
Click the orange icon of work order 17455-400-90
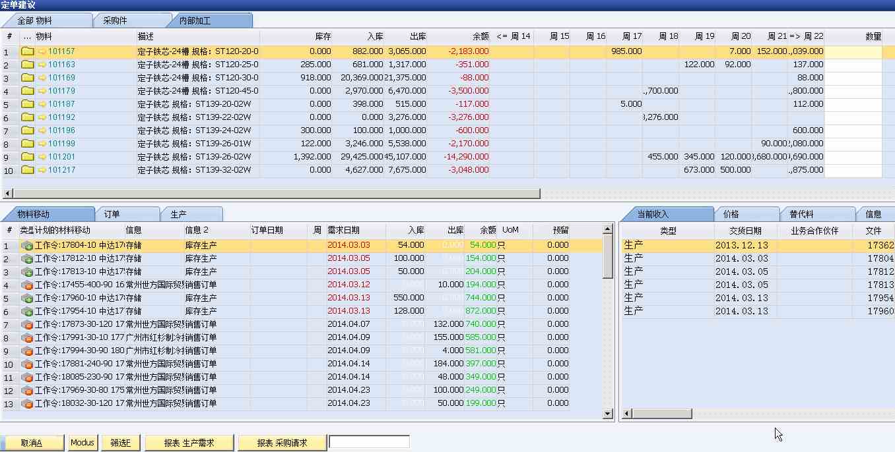tap(27, 285)
